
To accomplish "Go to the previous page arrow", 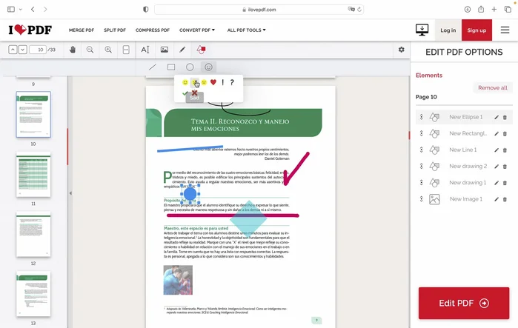I will tap(13, 50).
